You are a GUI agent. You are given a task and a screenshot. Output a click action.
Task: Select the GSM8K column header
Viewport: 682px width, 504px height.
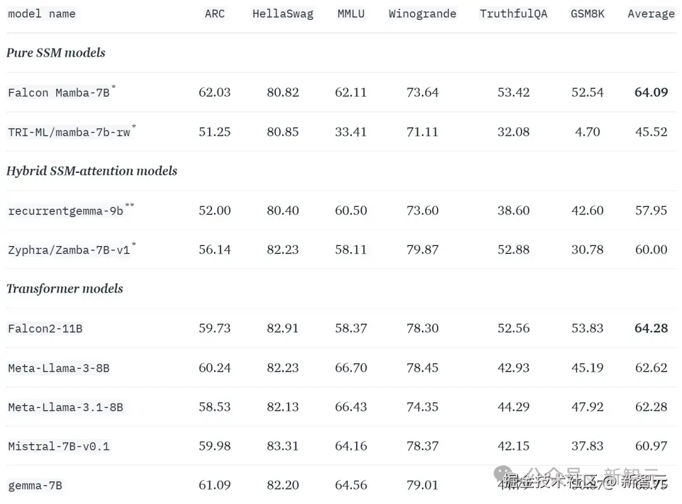(x=588, y=14)
